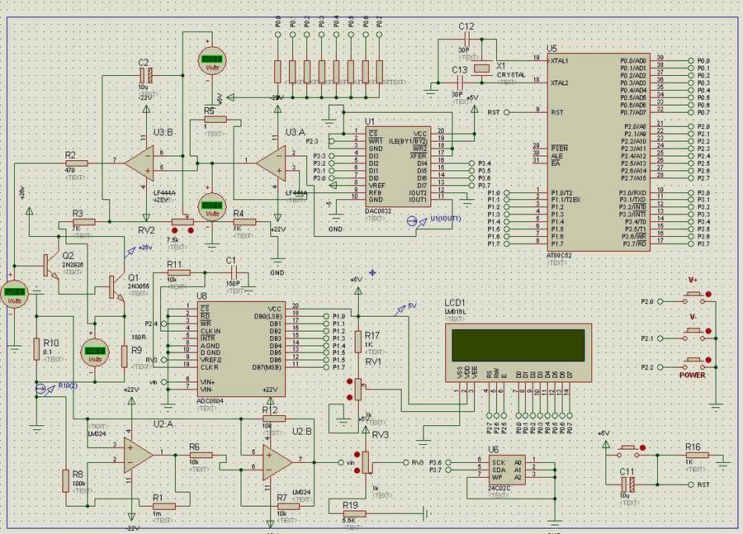743x534 pixels.
Task: Select sense resistor R10 0.1
Action: click(36, 349)
